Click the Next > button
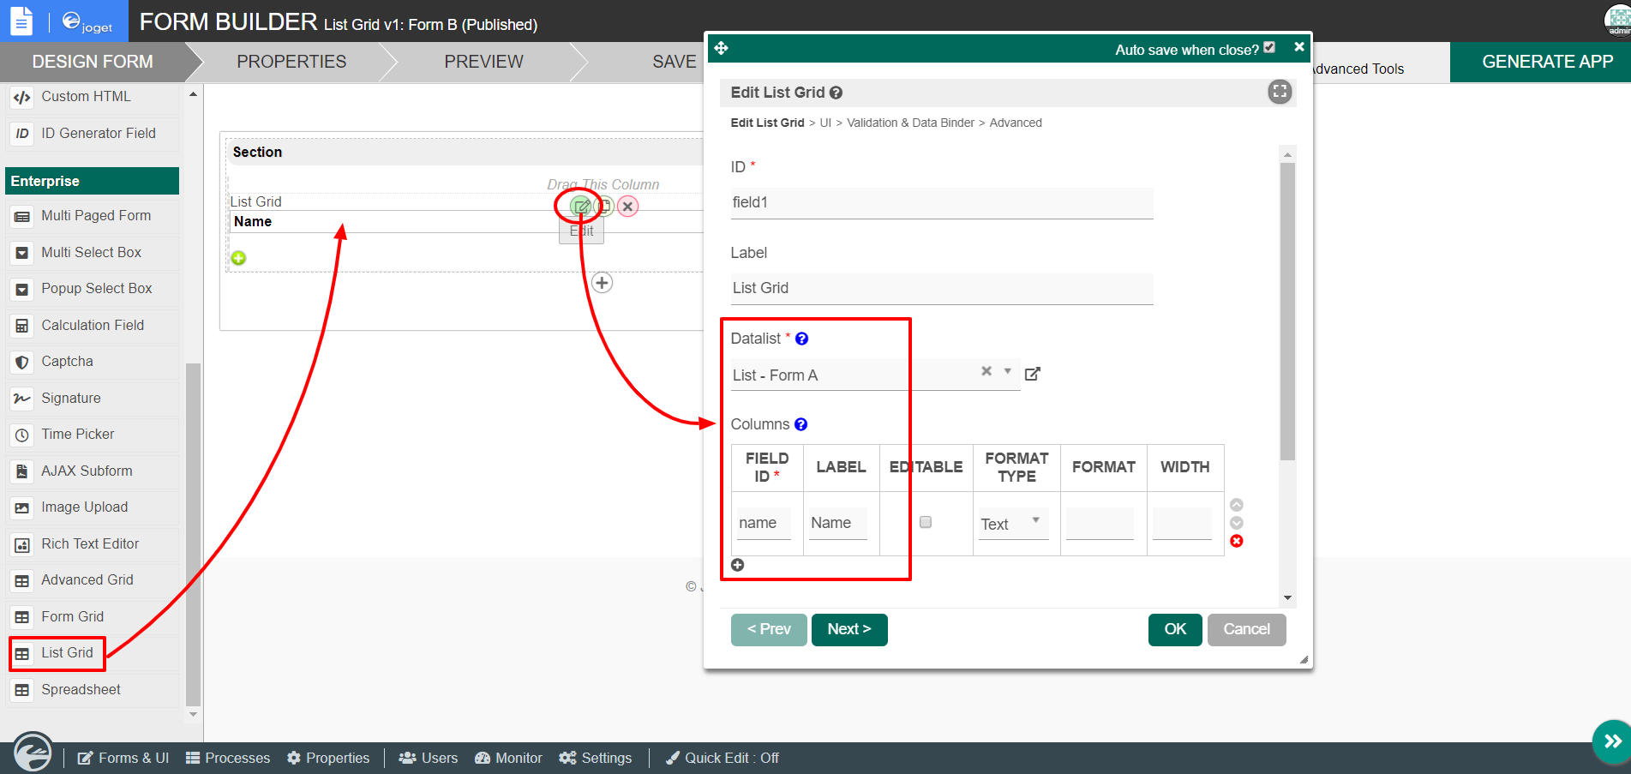 coord(848,629)
